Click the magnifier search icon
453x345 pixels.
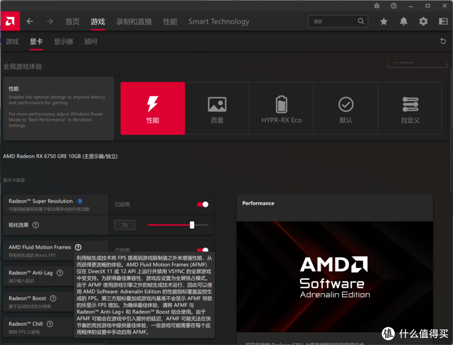(361, 21)
